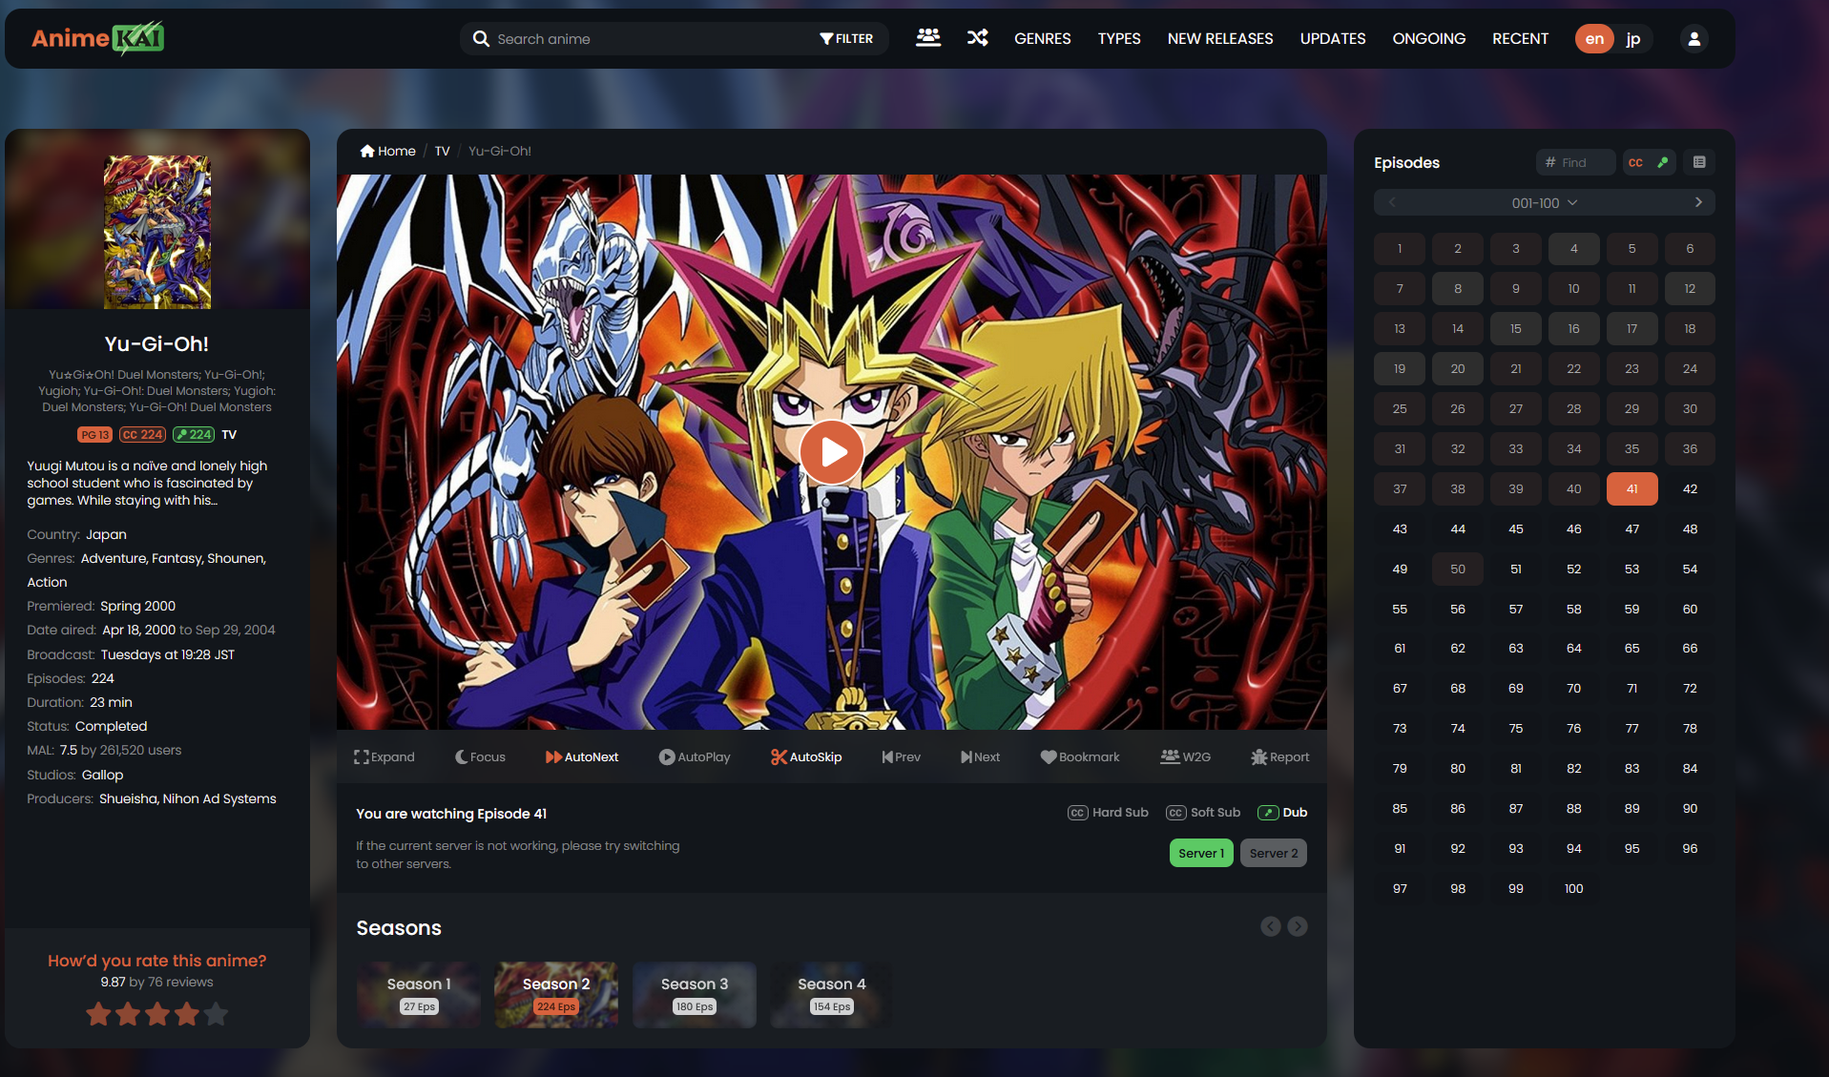The height and width of the screenshot is (1077, 1829).
Task: Toggle AutoPlay option
Action: click(695, 756)
